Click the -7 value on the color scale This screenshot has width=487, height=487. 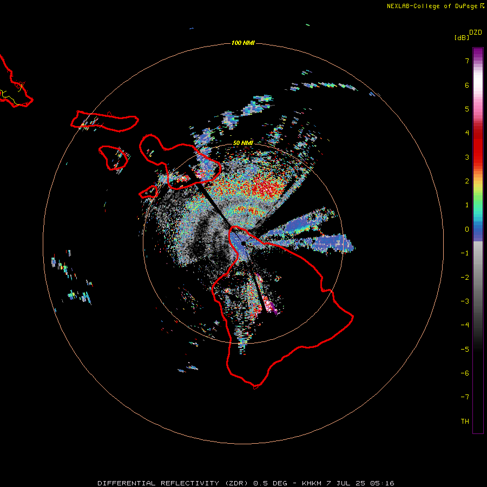(465, 397)
